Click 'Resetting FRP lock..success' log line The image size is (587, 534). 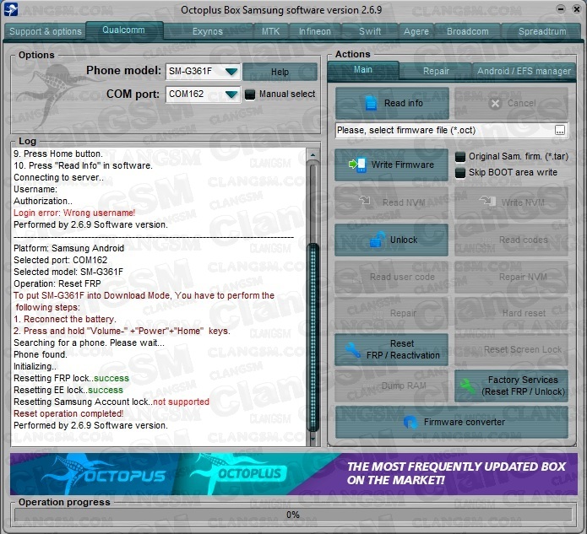point(72,378)
